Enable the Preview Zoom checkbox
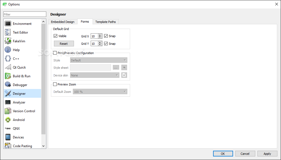The image size is (281, 160). (x=55, y=84)
